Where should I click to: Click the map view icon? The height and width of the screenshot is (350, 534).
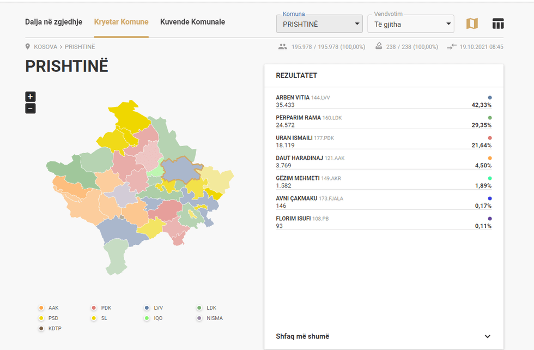pyautogui.click(x=472, y=23)
